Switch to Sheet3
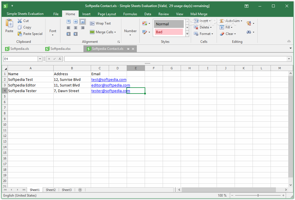The image size is (295, 200). (67, 190)
